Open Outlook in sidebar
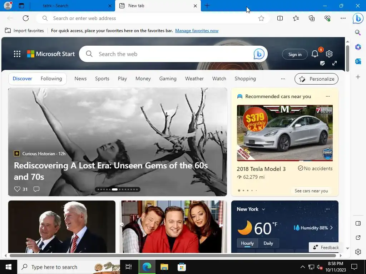This screenshot has width=366, height=274. [x=358, y=61]
